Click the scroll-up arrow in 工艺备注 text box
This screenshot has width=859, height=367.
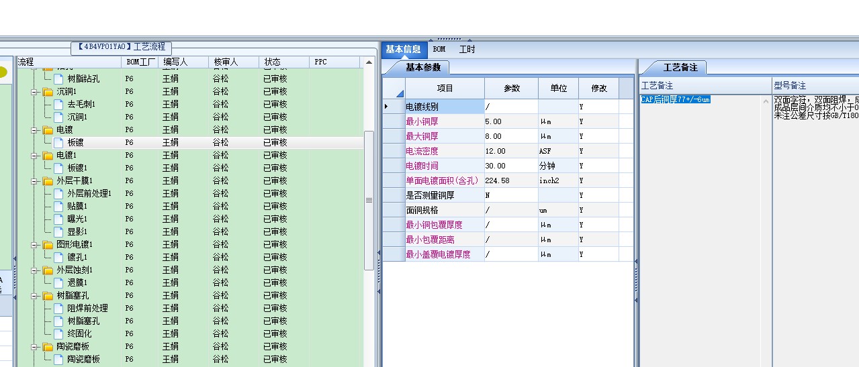[x=766, y=101]
